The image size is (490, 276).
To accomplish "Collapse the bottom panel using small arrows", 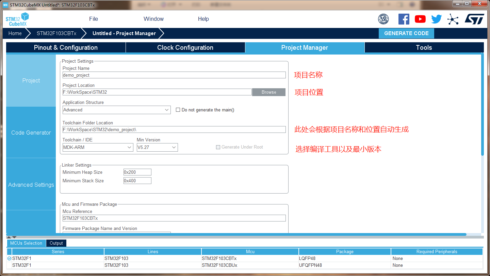I will tap(12, 237).
